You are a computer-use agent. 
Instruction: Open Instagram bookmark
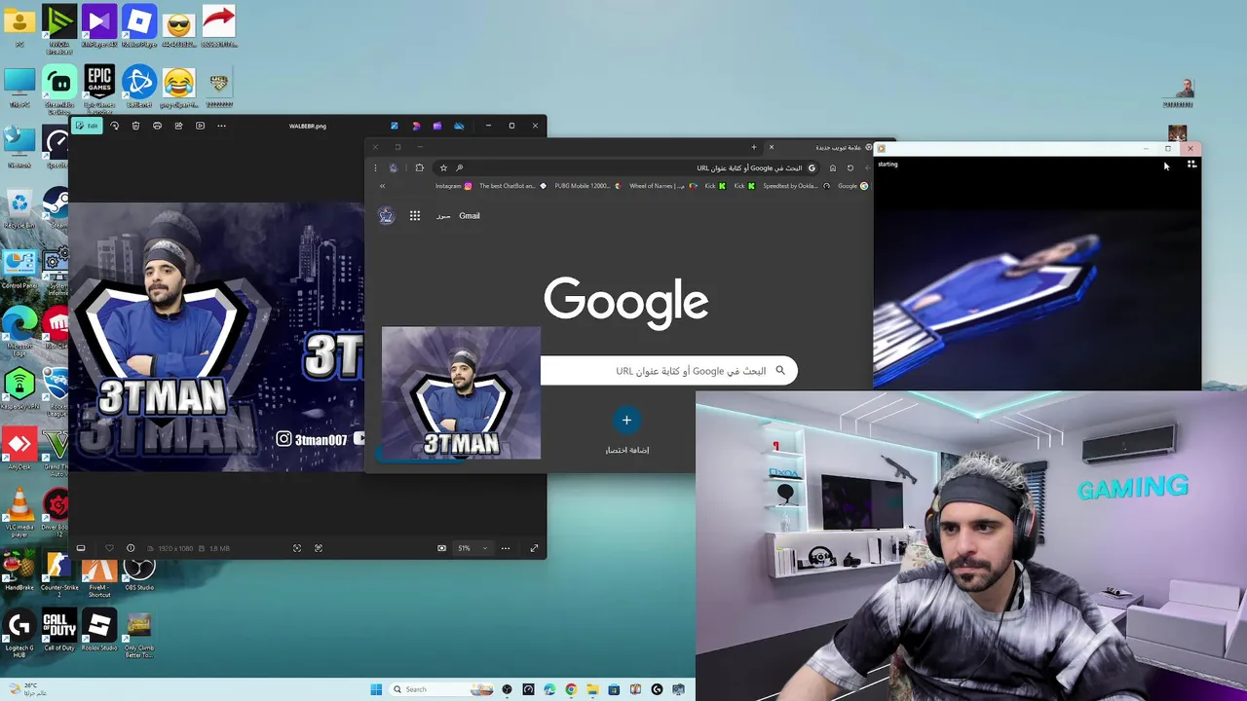click(x=453, y=186)
